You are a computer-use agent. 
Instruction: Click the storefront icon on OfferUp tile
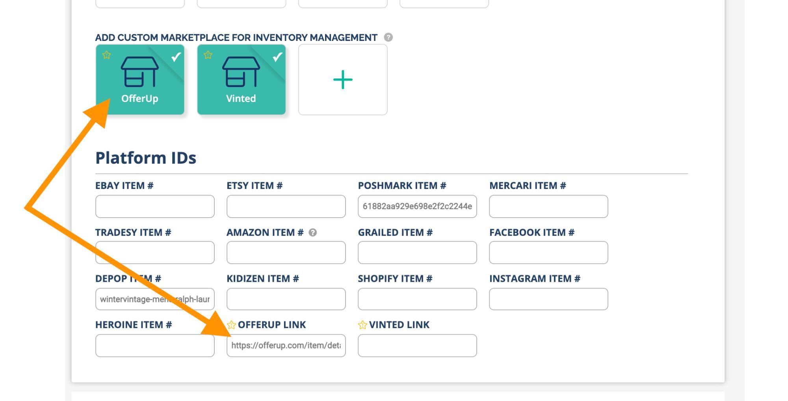point(140,72)
